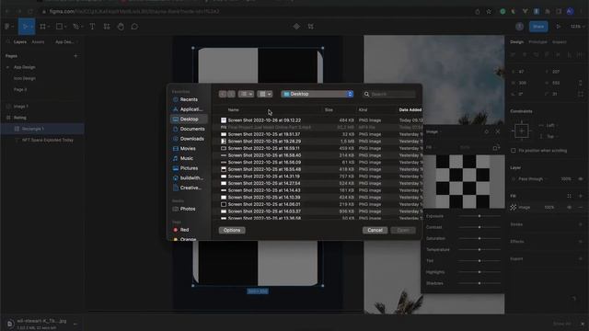Click the Share button

coord(538,27)
